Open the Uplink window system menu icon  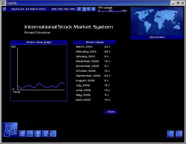3,3
